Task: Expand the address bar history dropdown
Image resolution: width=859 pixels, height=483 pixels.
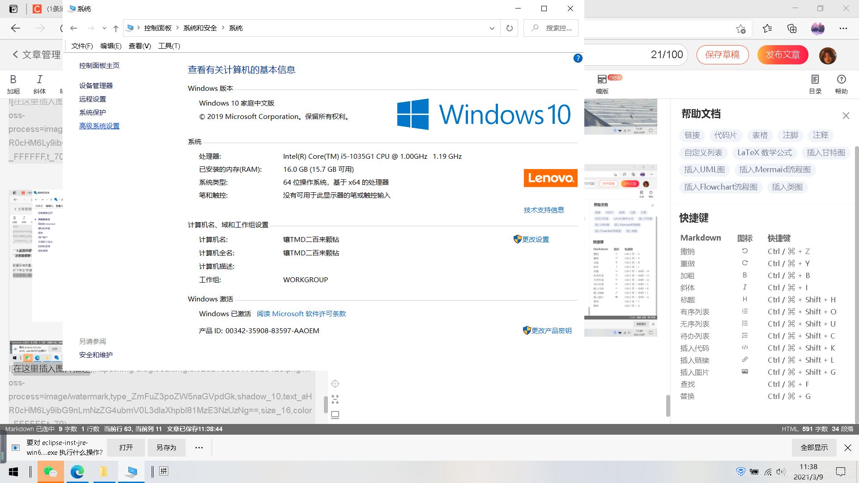Action: [x=492, y=28]
